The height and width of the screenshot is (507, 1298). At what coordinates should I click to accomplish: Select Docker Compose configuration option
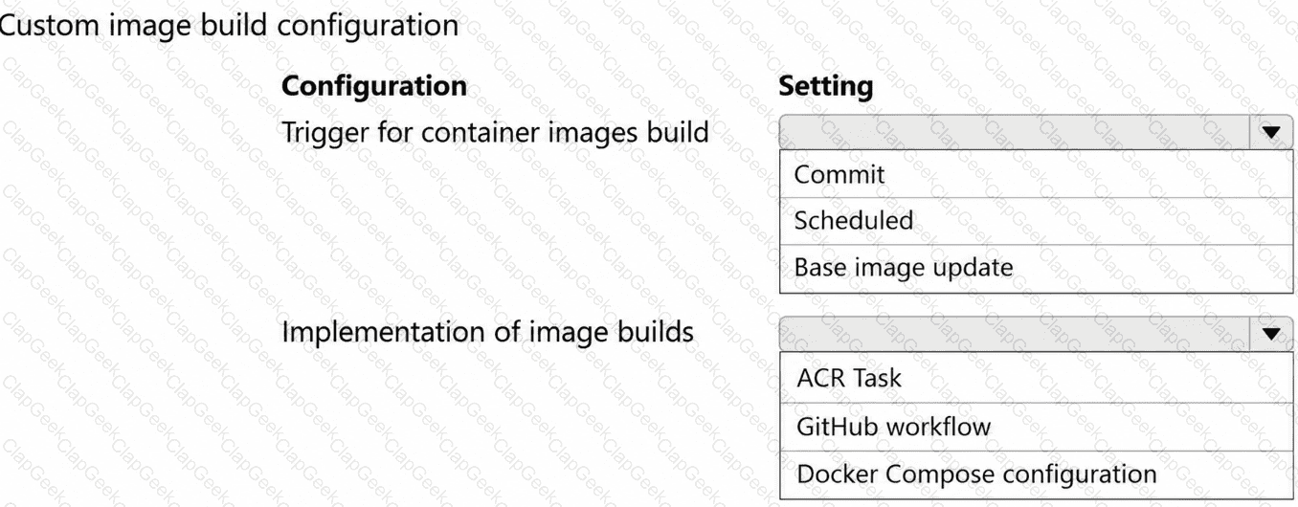[x=1037, y=474]
